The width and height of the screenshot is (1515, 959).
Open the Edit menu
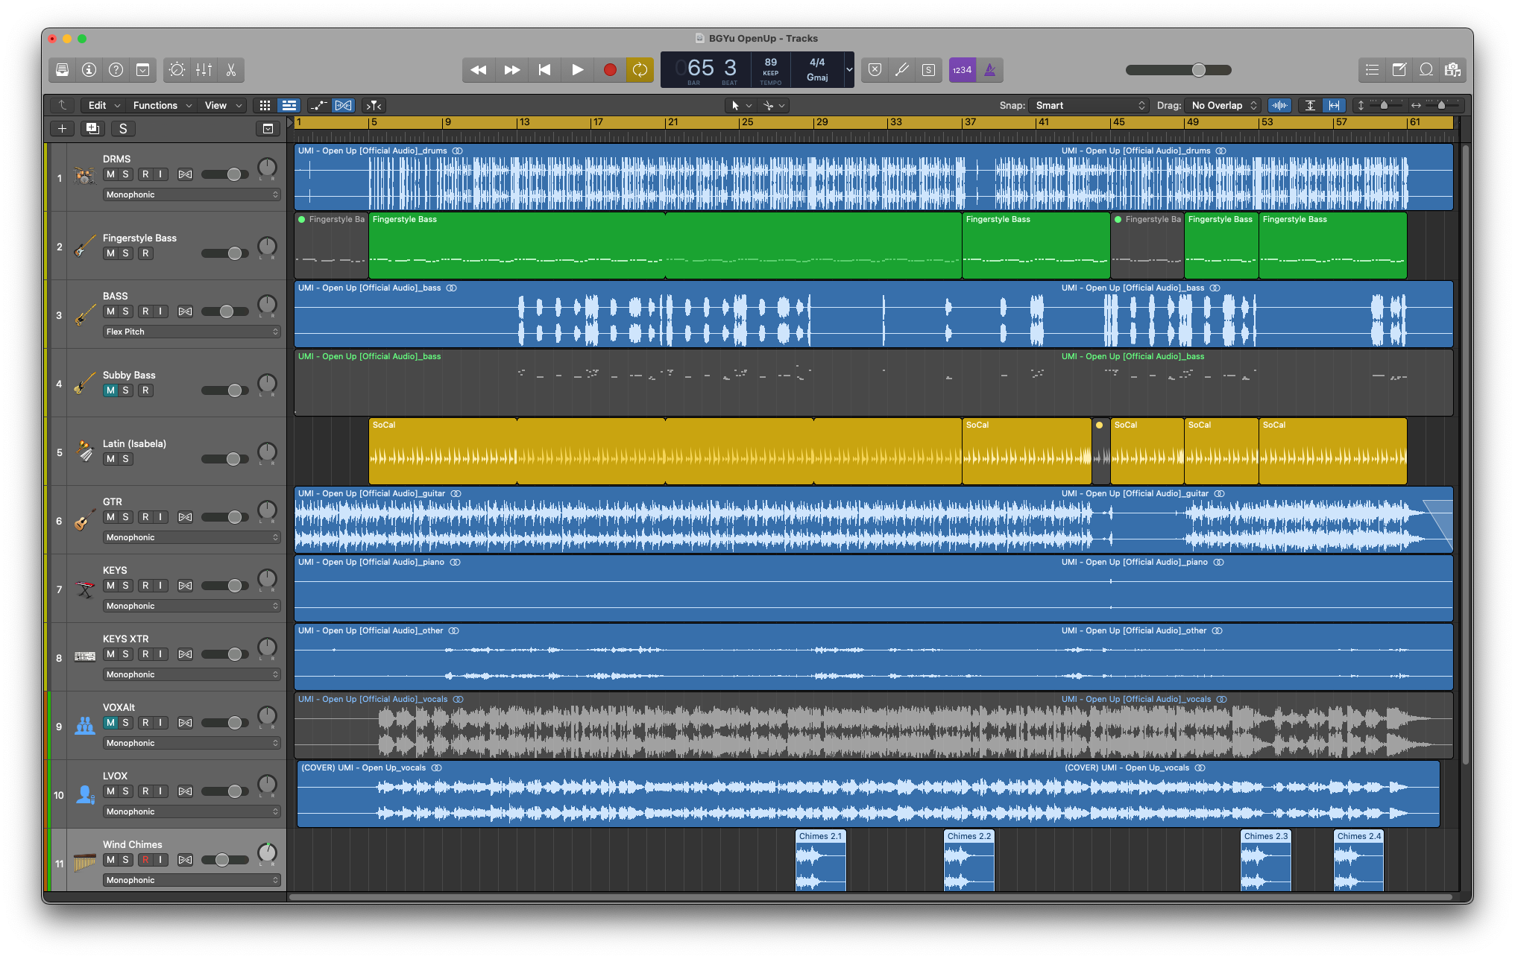pos(102,105)
